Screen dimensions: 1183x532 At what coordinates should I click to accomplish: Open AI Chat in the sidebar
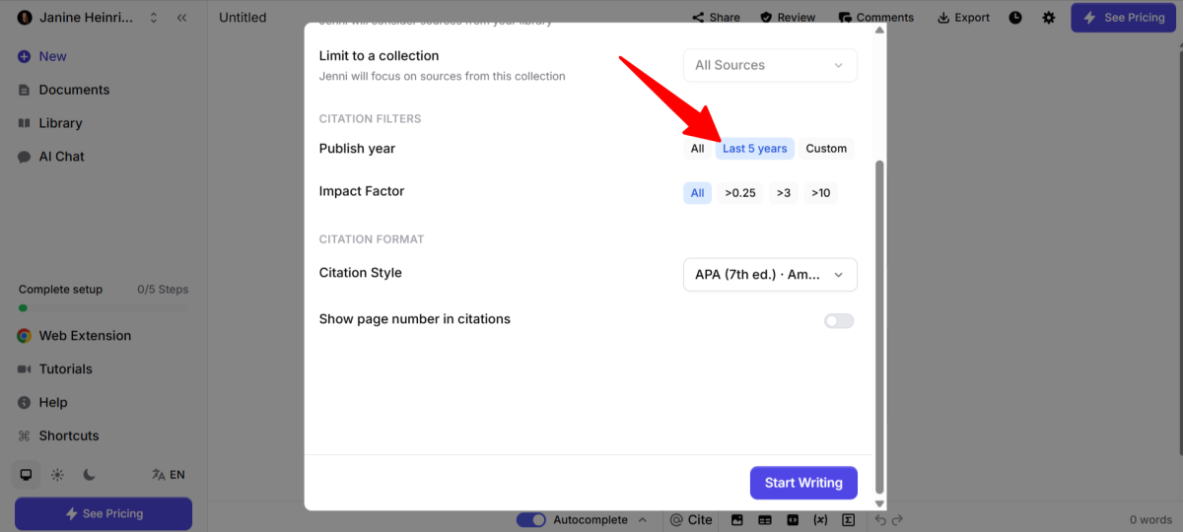click(x=61, y=157)
